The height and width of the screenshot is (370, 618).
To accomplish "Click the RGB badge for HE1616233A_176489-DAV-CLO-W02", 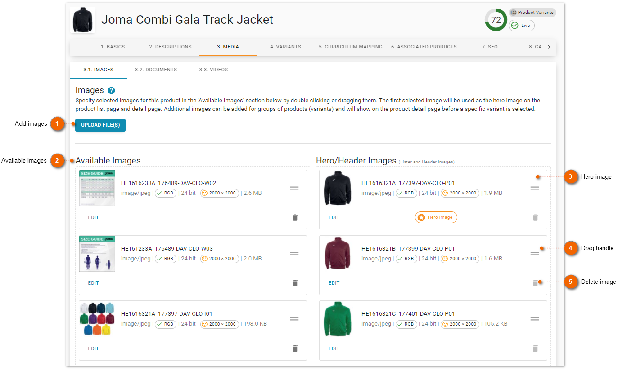I will [166, 193].
